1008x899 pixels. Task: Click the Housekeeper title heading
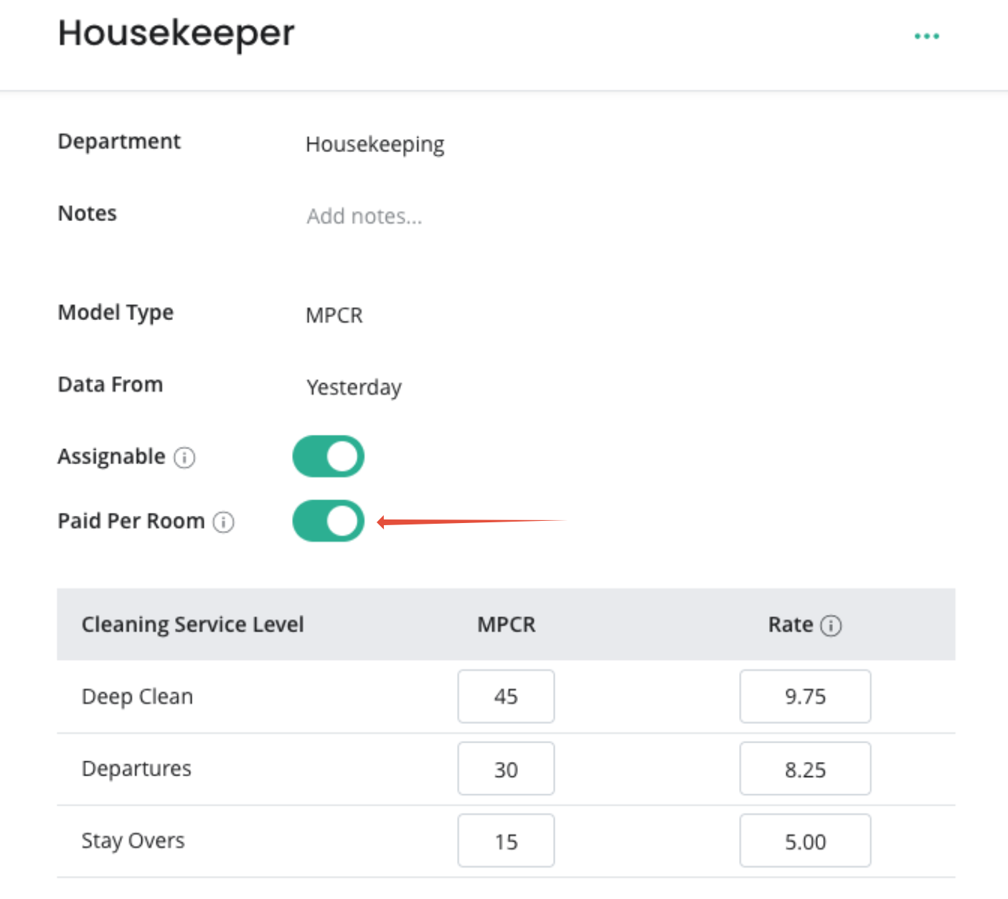point(176,33)
